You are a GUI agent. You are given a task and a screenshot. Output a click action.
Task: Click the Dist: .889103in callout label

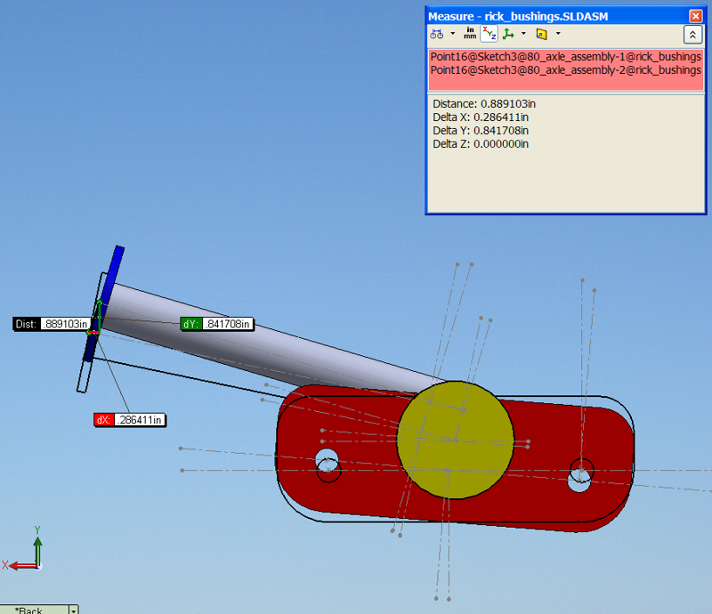(x=52, y=324)
